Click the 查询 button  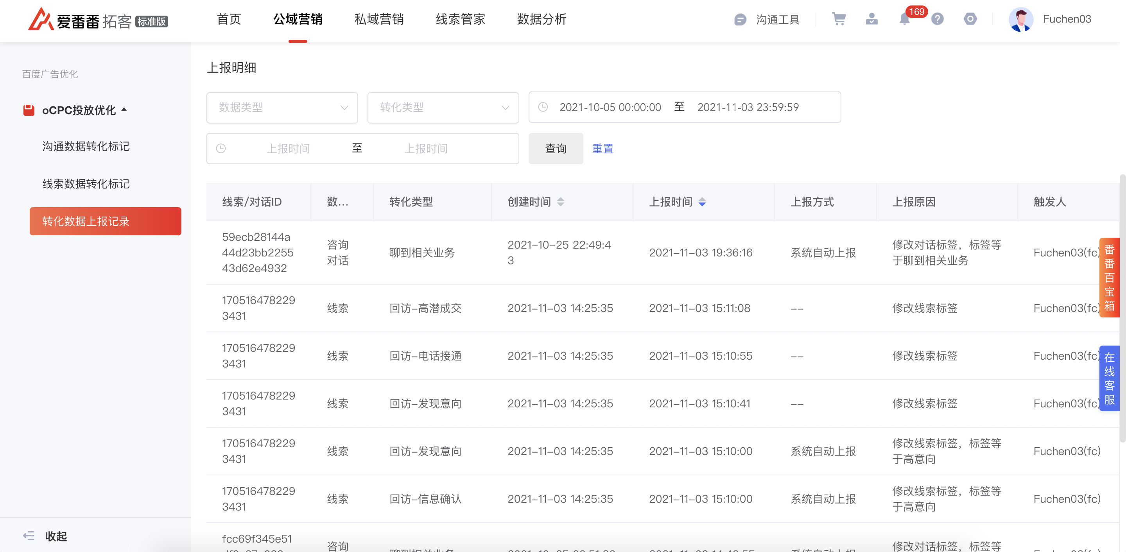click(x=555, y=149)
